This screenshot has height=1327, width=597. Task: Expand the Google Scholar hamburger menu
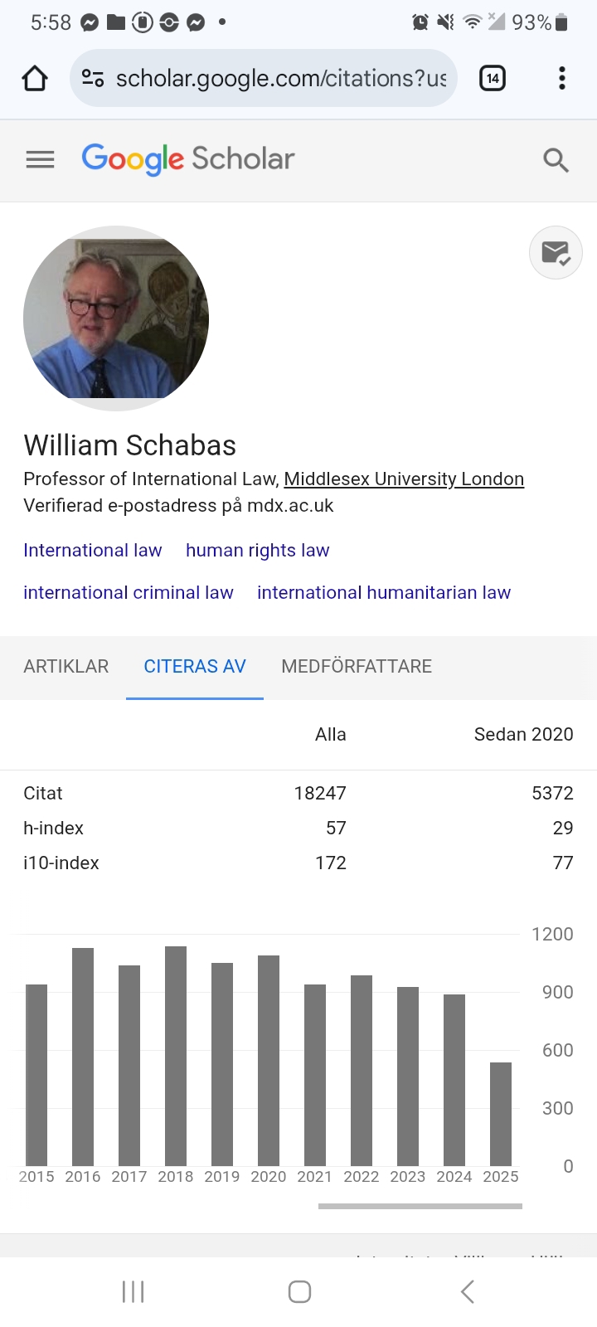40,159
